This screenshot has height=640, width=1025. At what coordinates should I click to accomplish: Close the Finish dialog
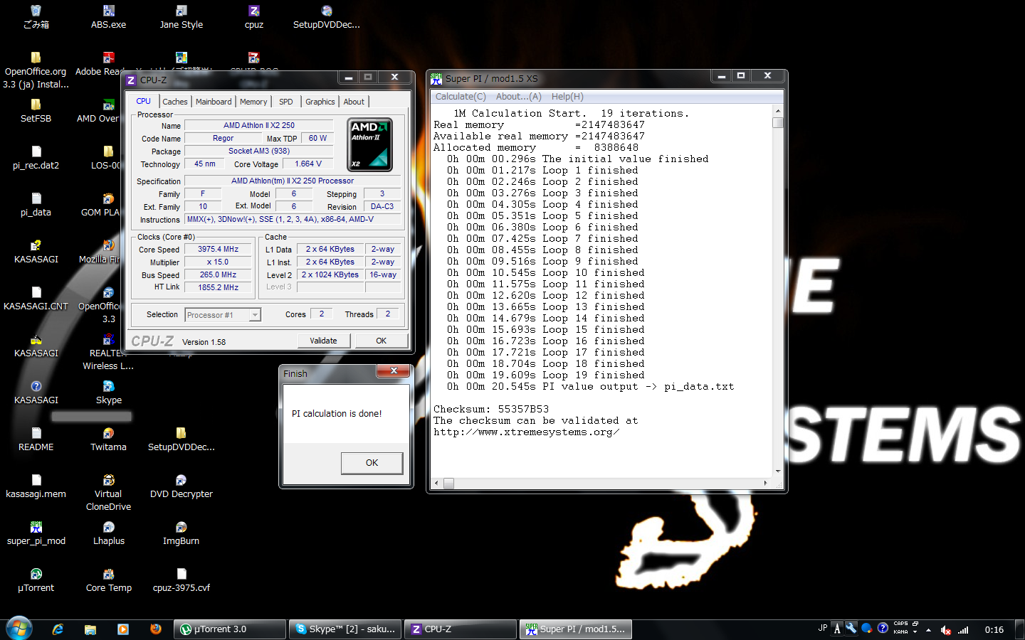[x=393, y=370]
